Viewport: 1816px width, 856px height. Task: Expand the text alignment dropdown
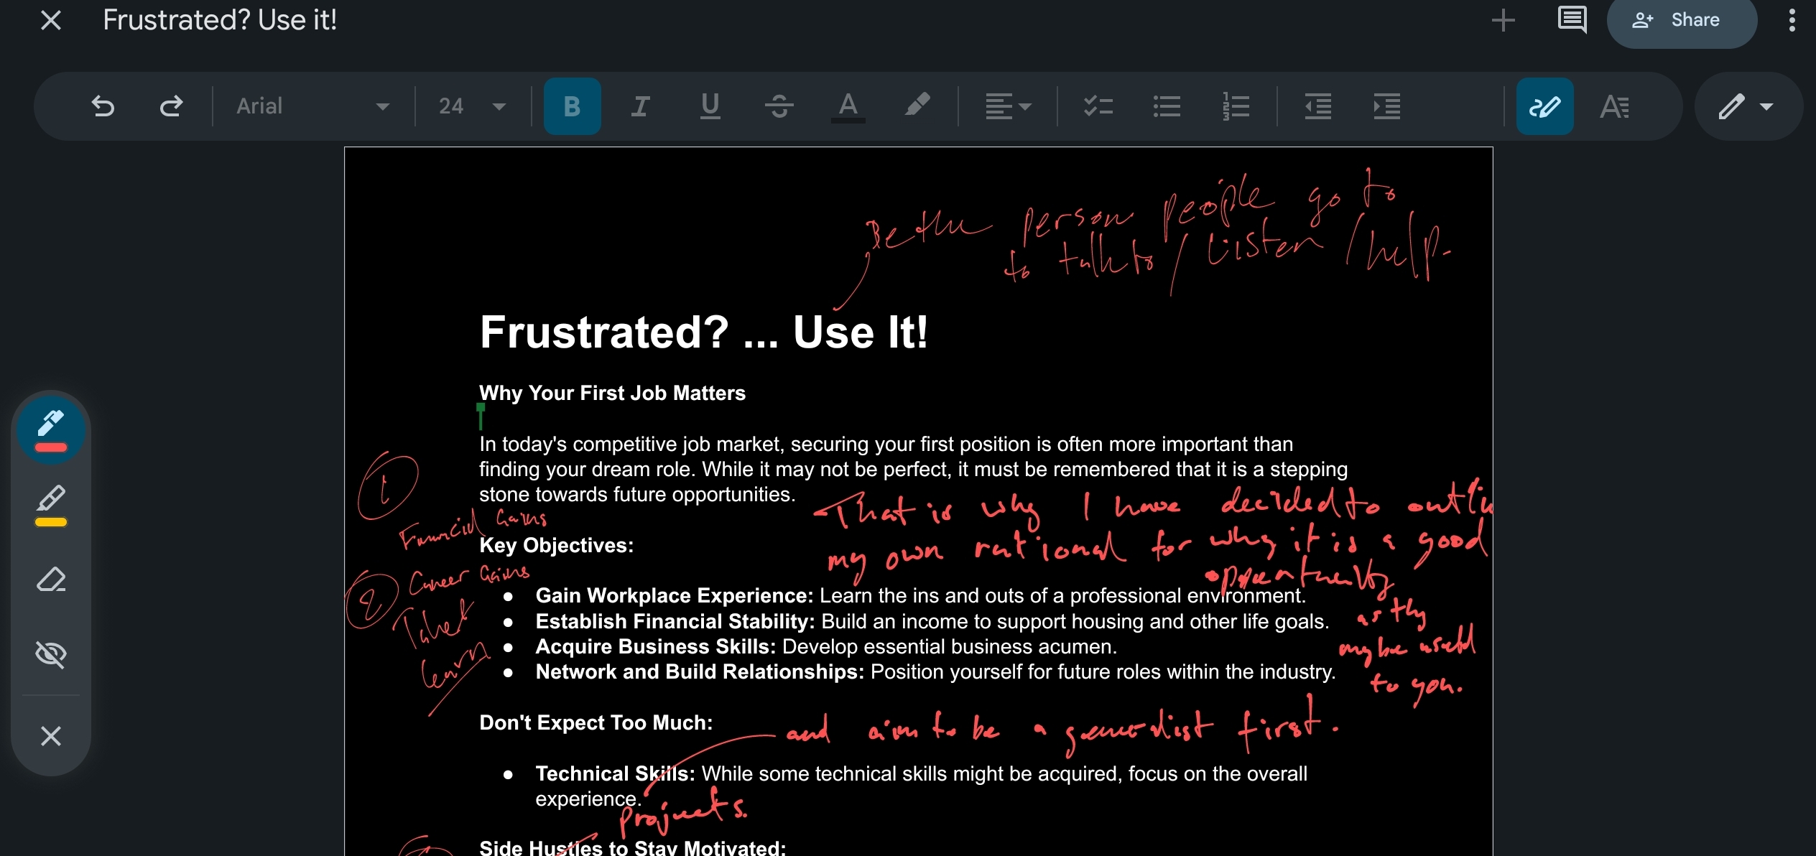coord(1008,106)
